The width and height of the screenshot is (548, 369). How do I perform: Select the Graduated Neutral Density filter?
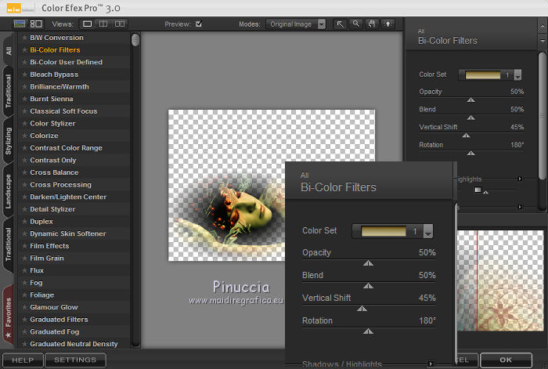click(74, 344)
